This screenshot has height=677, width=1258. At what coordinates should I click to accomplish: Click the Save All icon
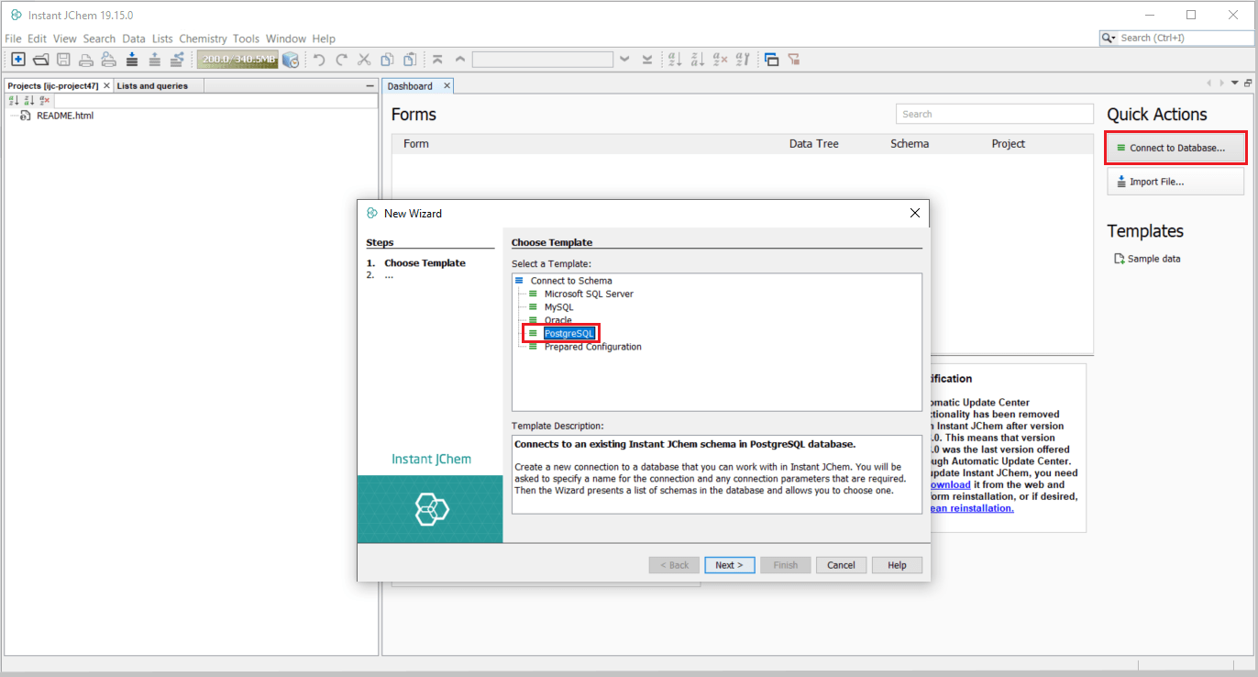63,59
